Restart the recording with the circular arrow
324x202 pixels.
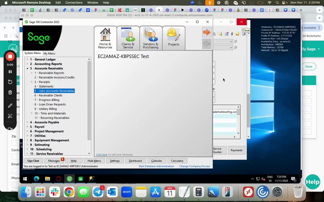pos(10,82)
